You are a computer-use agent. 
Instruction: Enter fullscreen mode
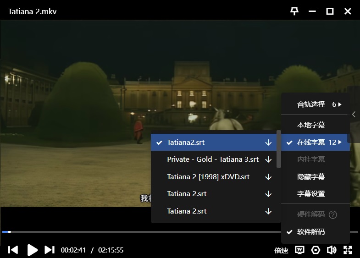pos(348,250)
